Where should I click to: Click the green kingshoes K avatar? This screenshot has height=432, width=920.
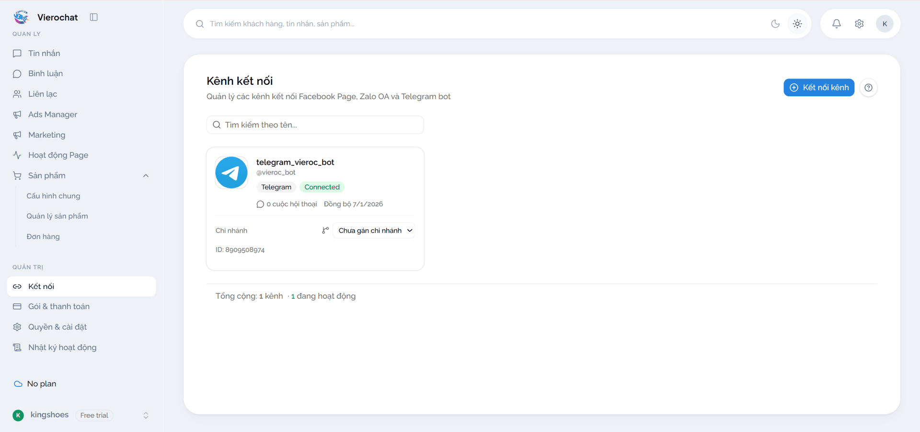pos(18,415)
